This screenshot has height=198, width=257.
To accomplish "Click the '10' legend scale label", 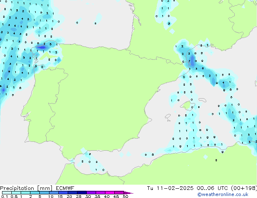I will point(51,196).
